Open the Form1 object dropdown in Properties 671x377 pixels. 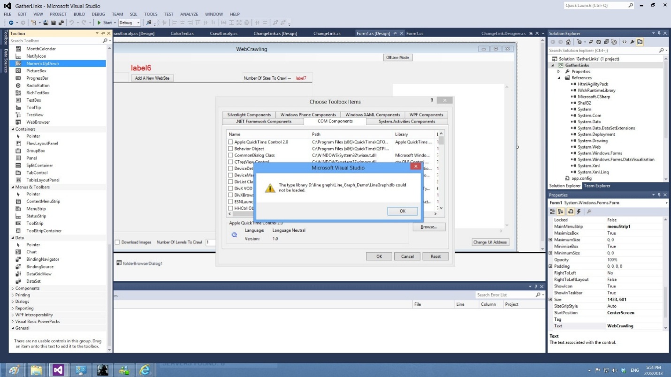click(666, 203)
